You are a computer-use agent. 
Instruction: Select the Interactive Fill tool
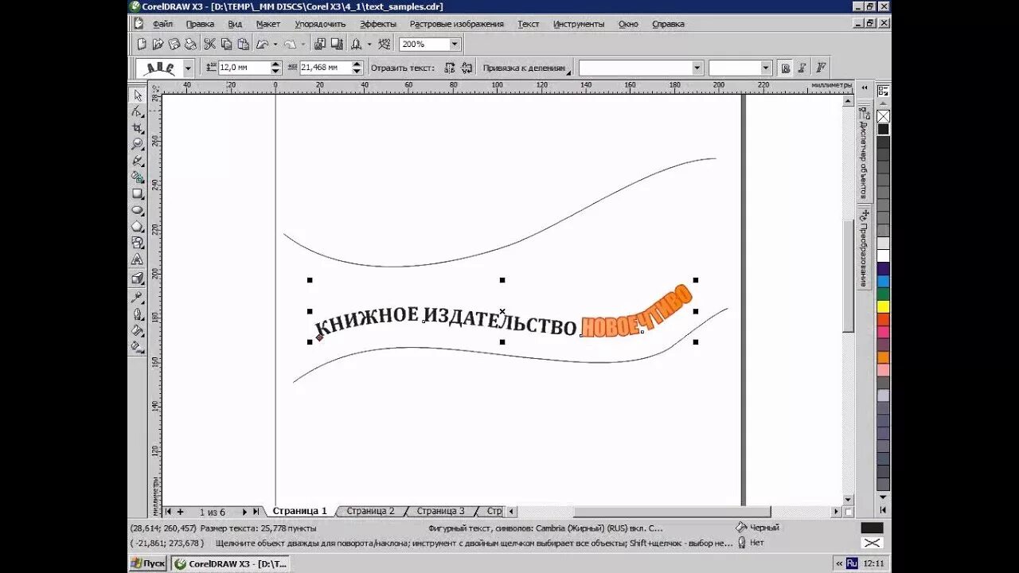(x=138, y=347)
